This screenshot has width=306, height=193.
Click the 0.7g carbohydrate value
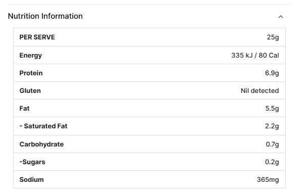[272, 144]
